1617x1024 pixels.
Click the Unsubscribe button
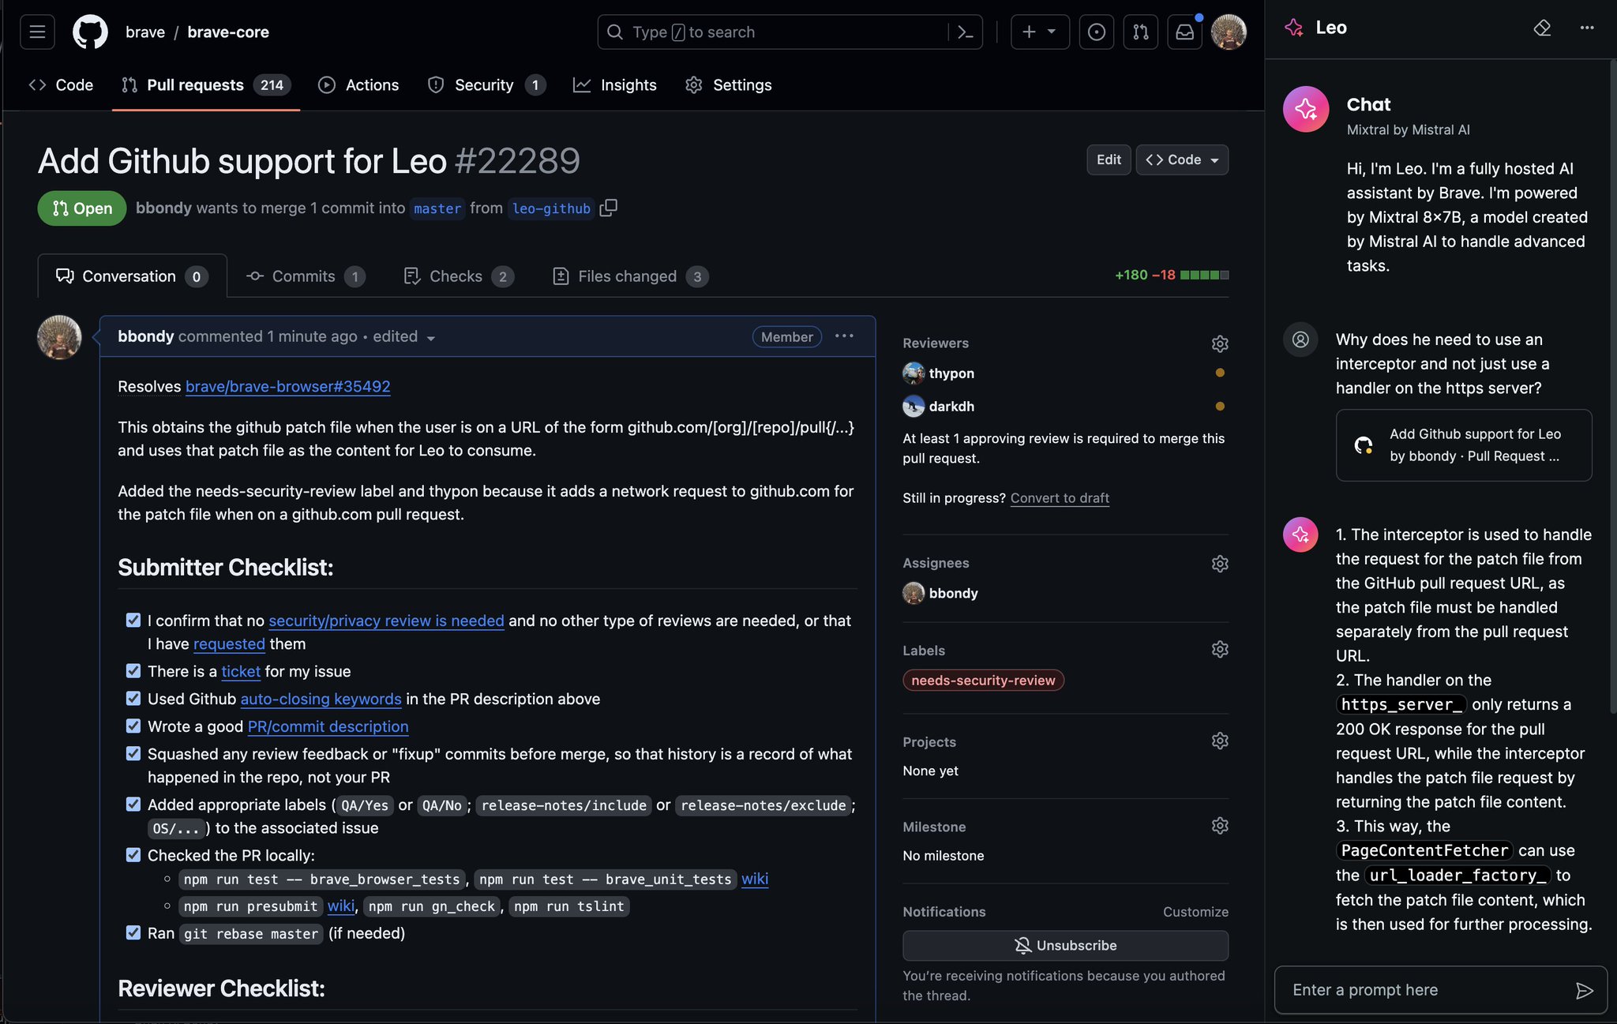1065,946
